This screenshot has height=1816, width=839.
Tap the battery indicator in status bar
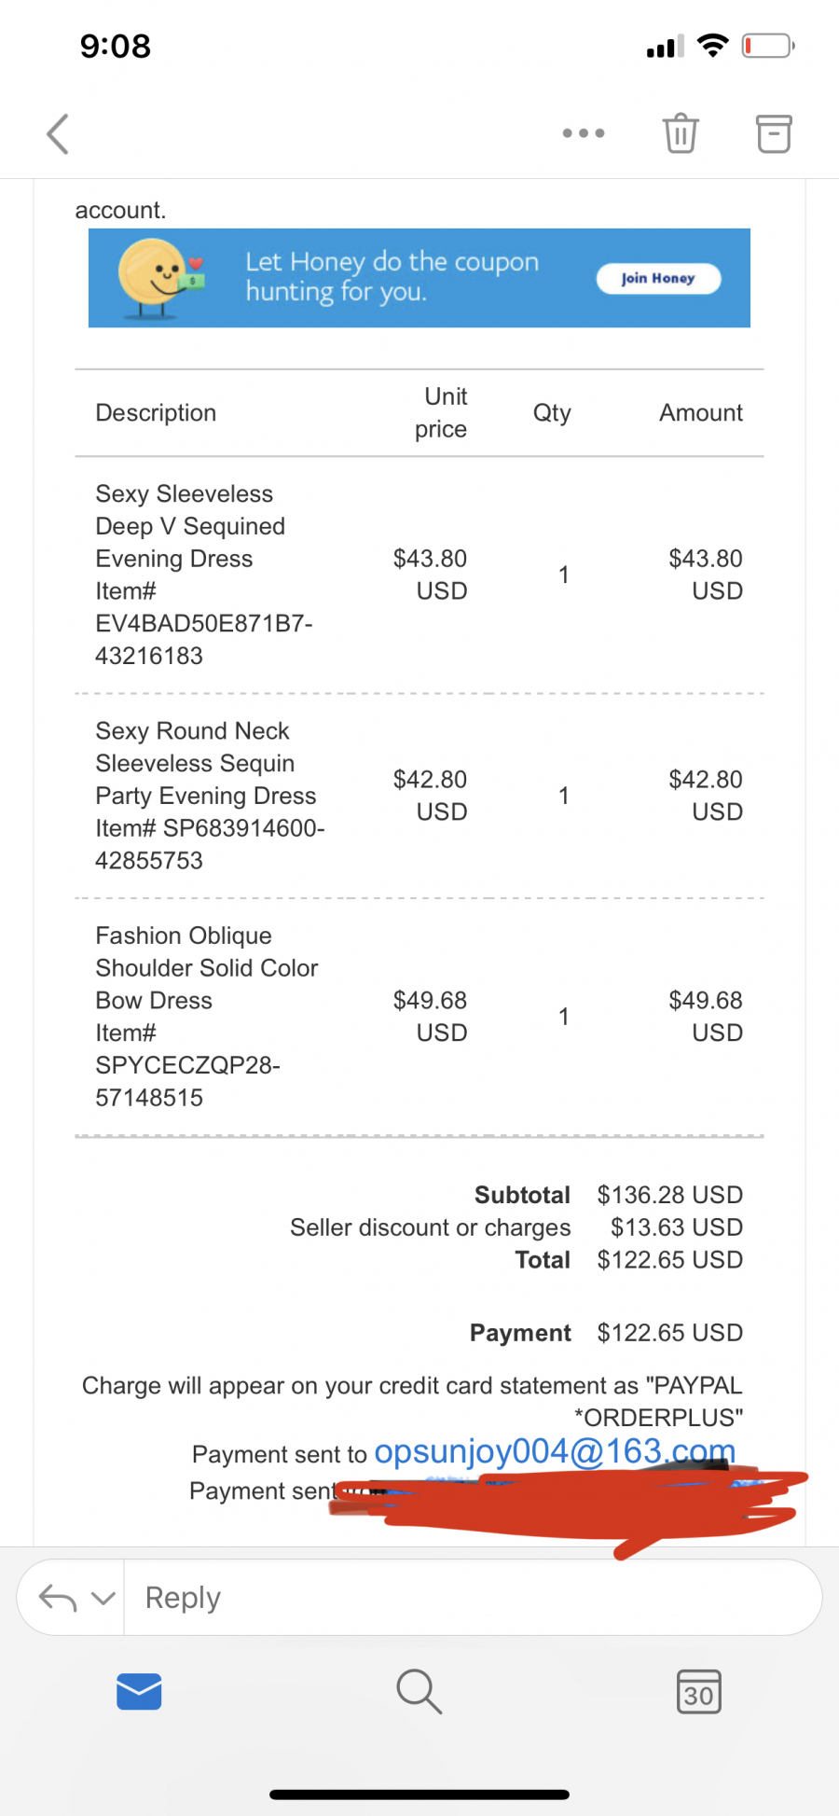[x=768, y=46]
